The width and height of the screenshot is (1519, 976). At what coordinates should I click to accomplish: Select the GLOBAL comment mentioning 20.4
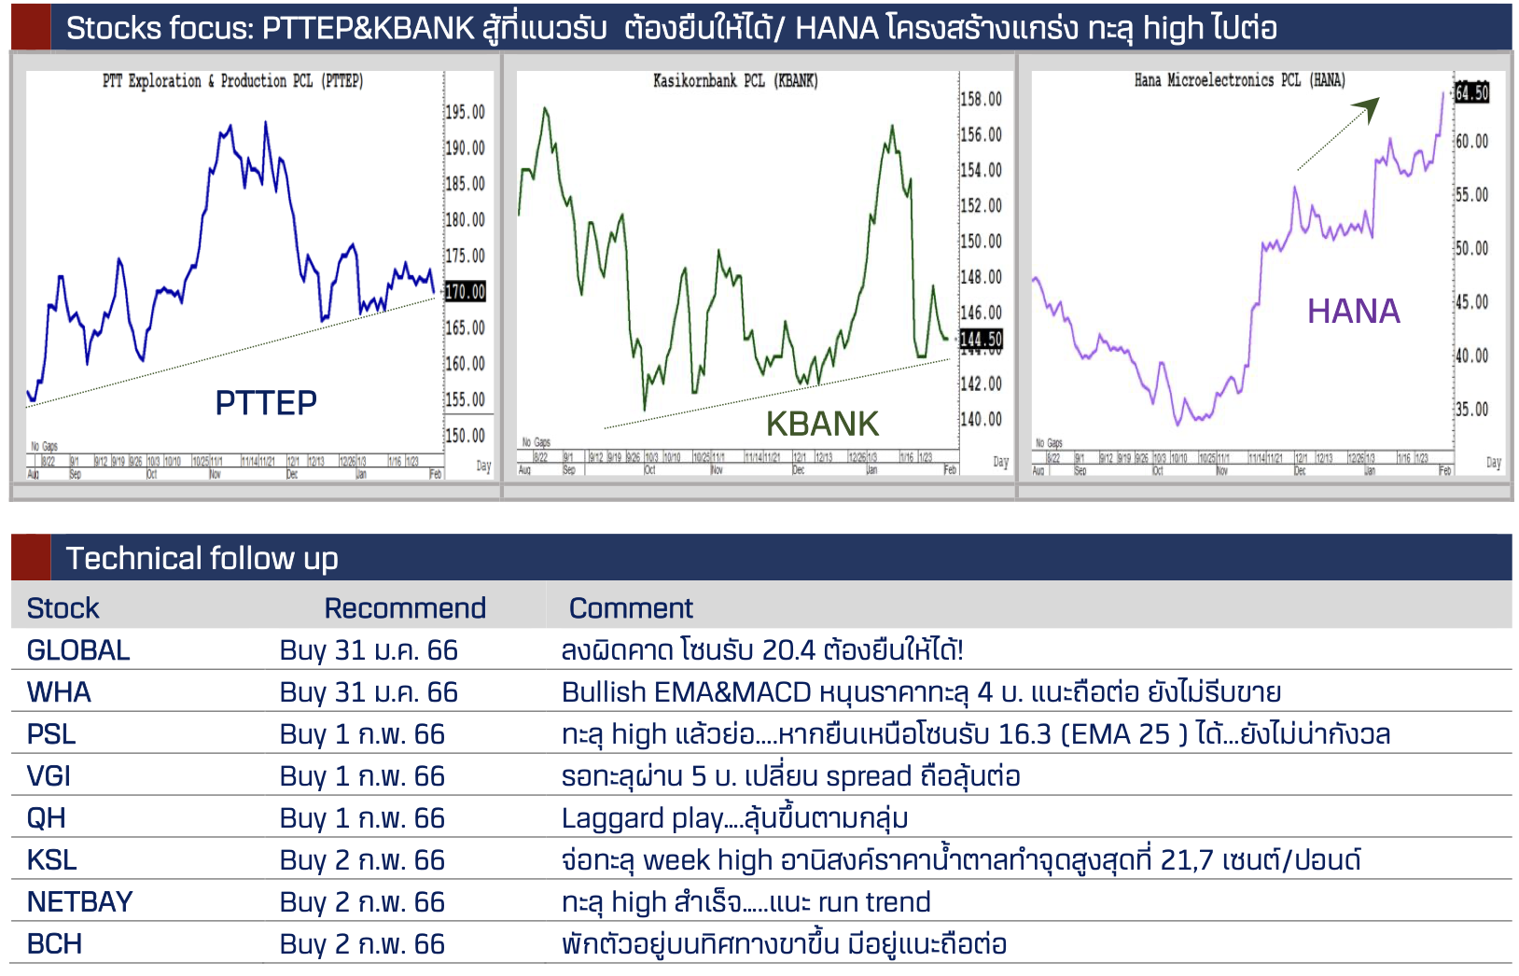(x=762, y=650)
